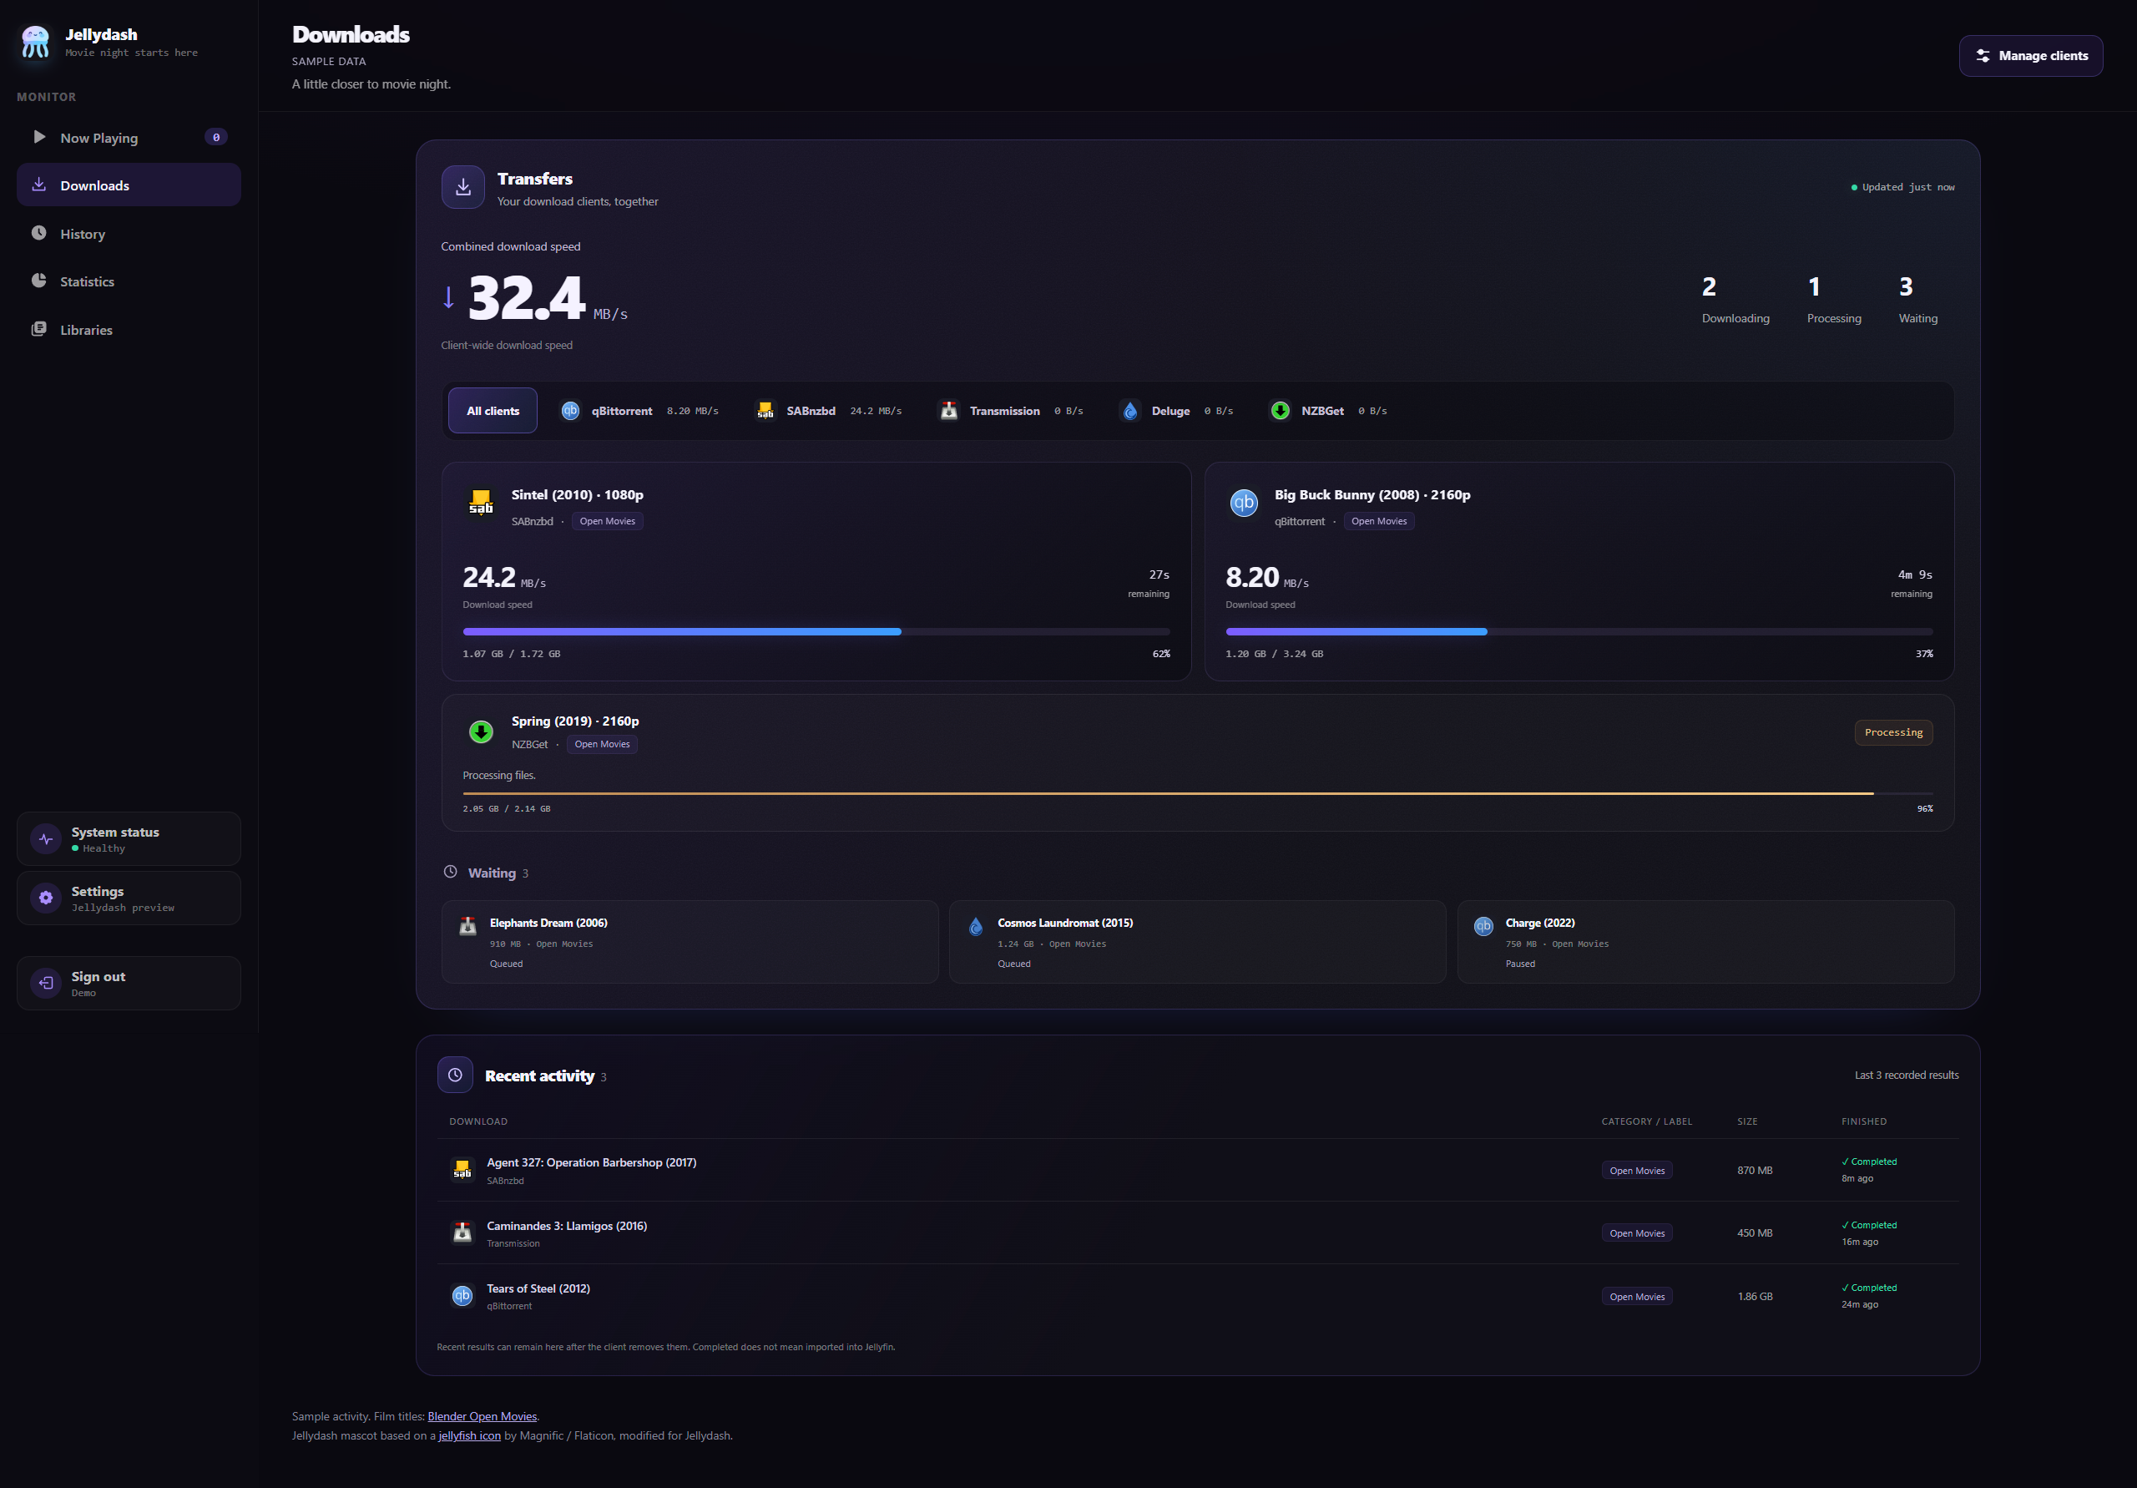Click qBittorrent icon in Tears of Steel row
This screenshot has height=1488, width=2137.
coord(462,1295)
